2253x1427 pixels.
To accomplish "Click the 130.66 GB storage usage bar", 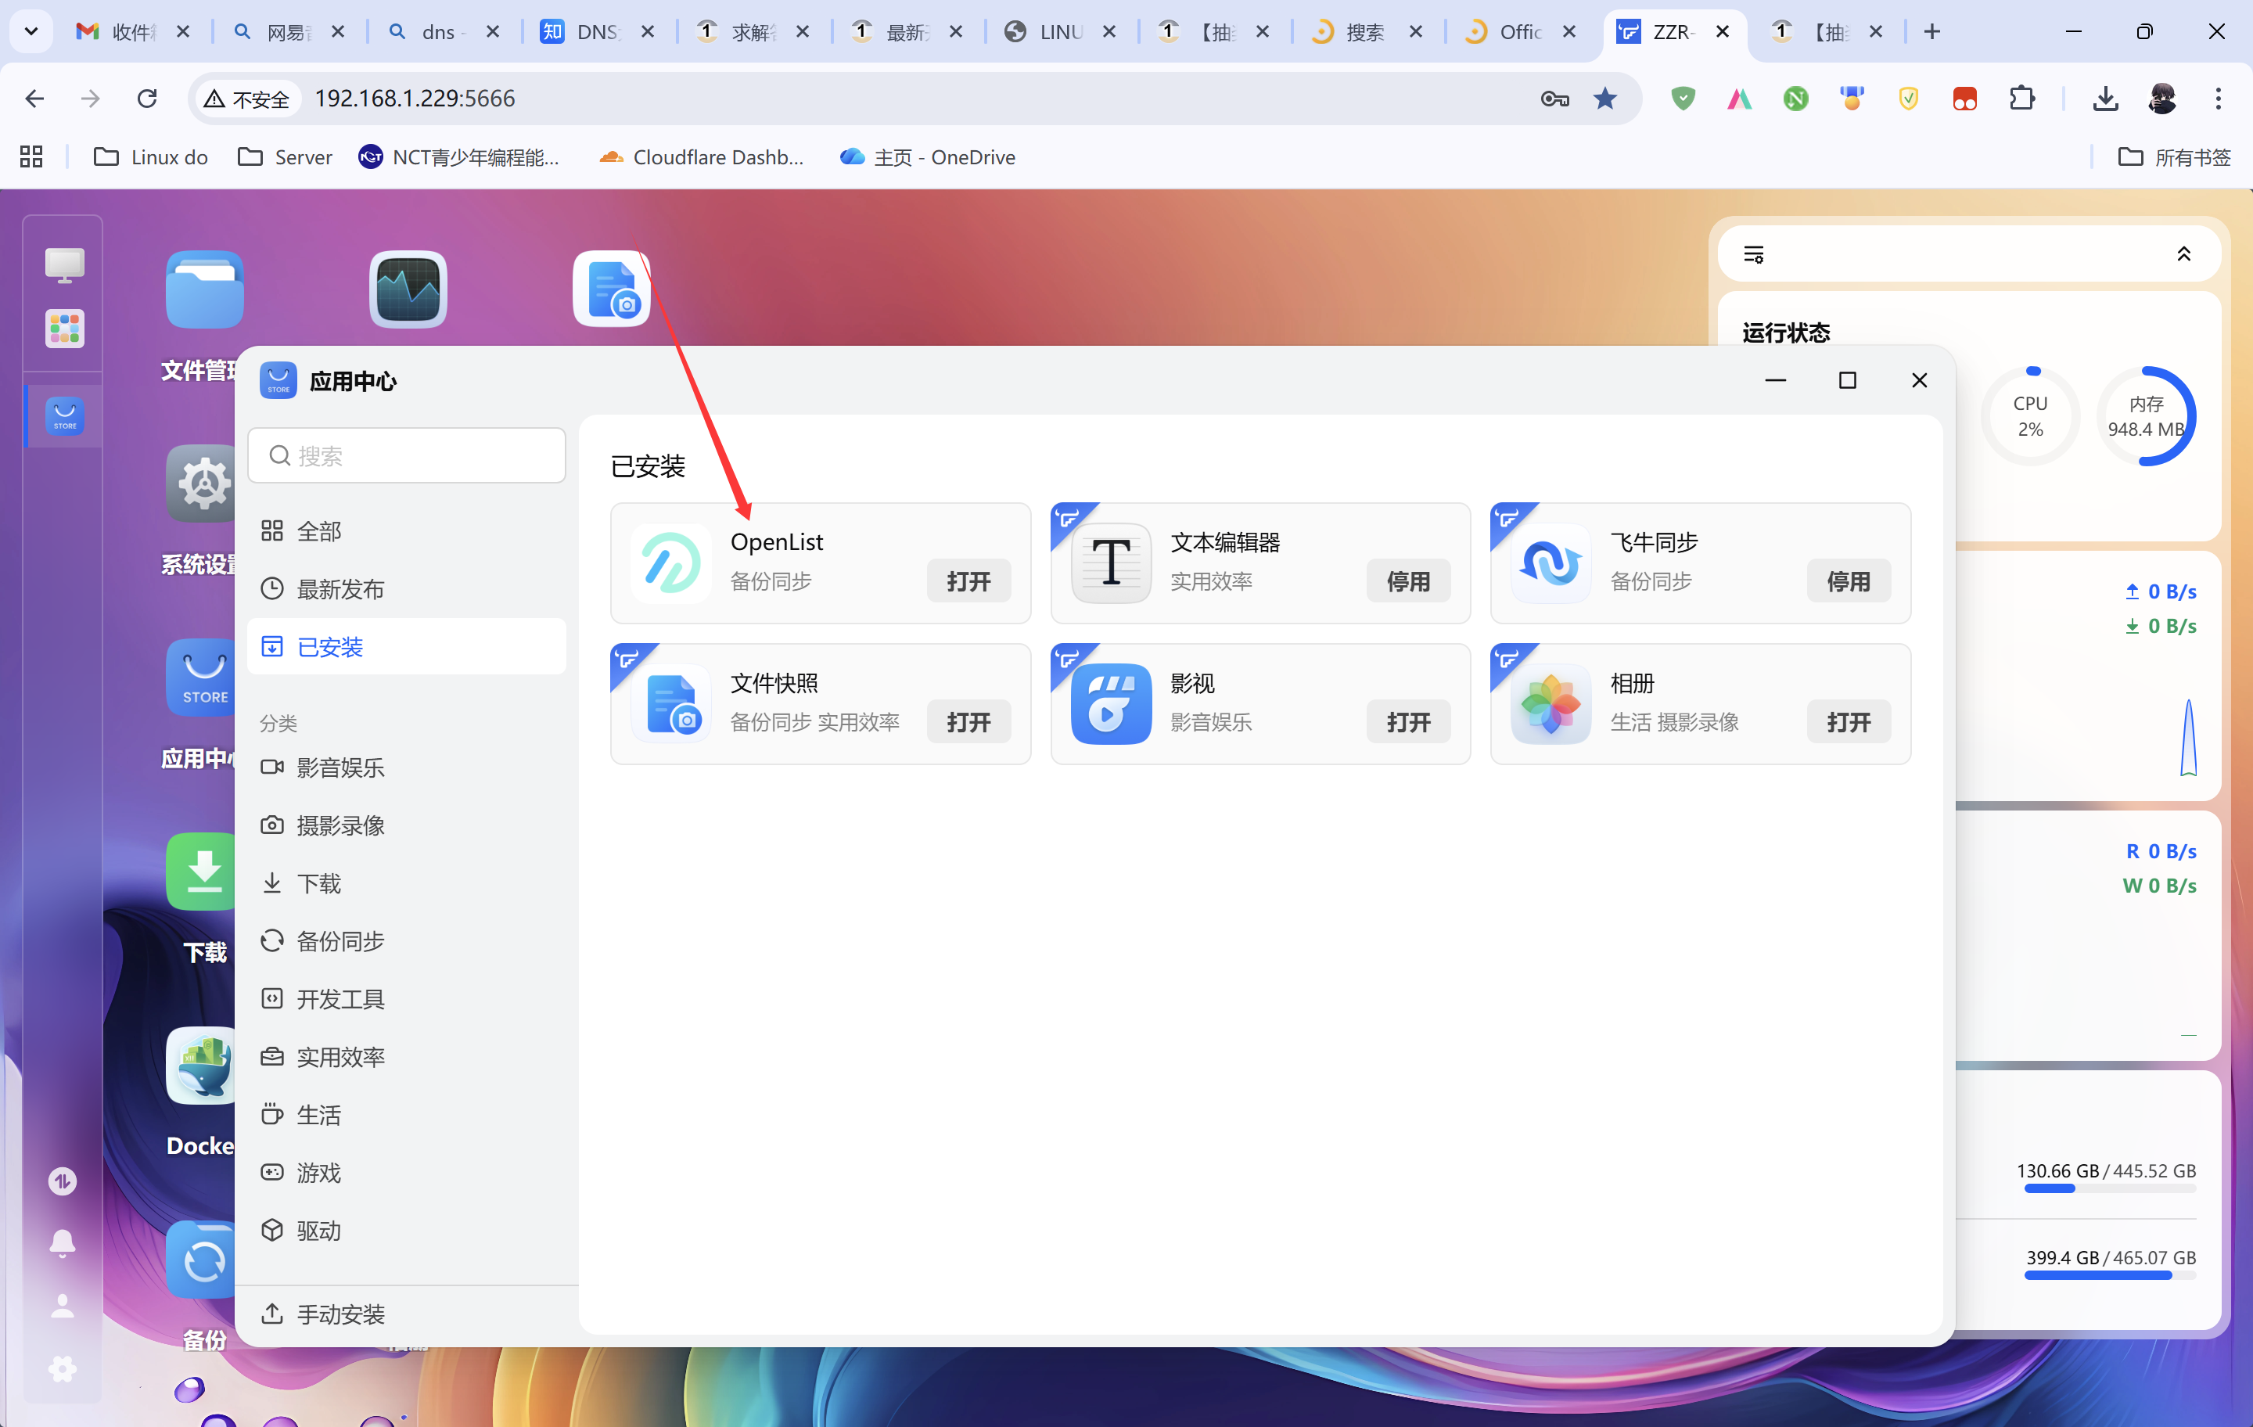I will [2109, 1188].
